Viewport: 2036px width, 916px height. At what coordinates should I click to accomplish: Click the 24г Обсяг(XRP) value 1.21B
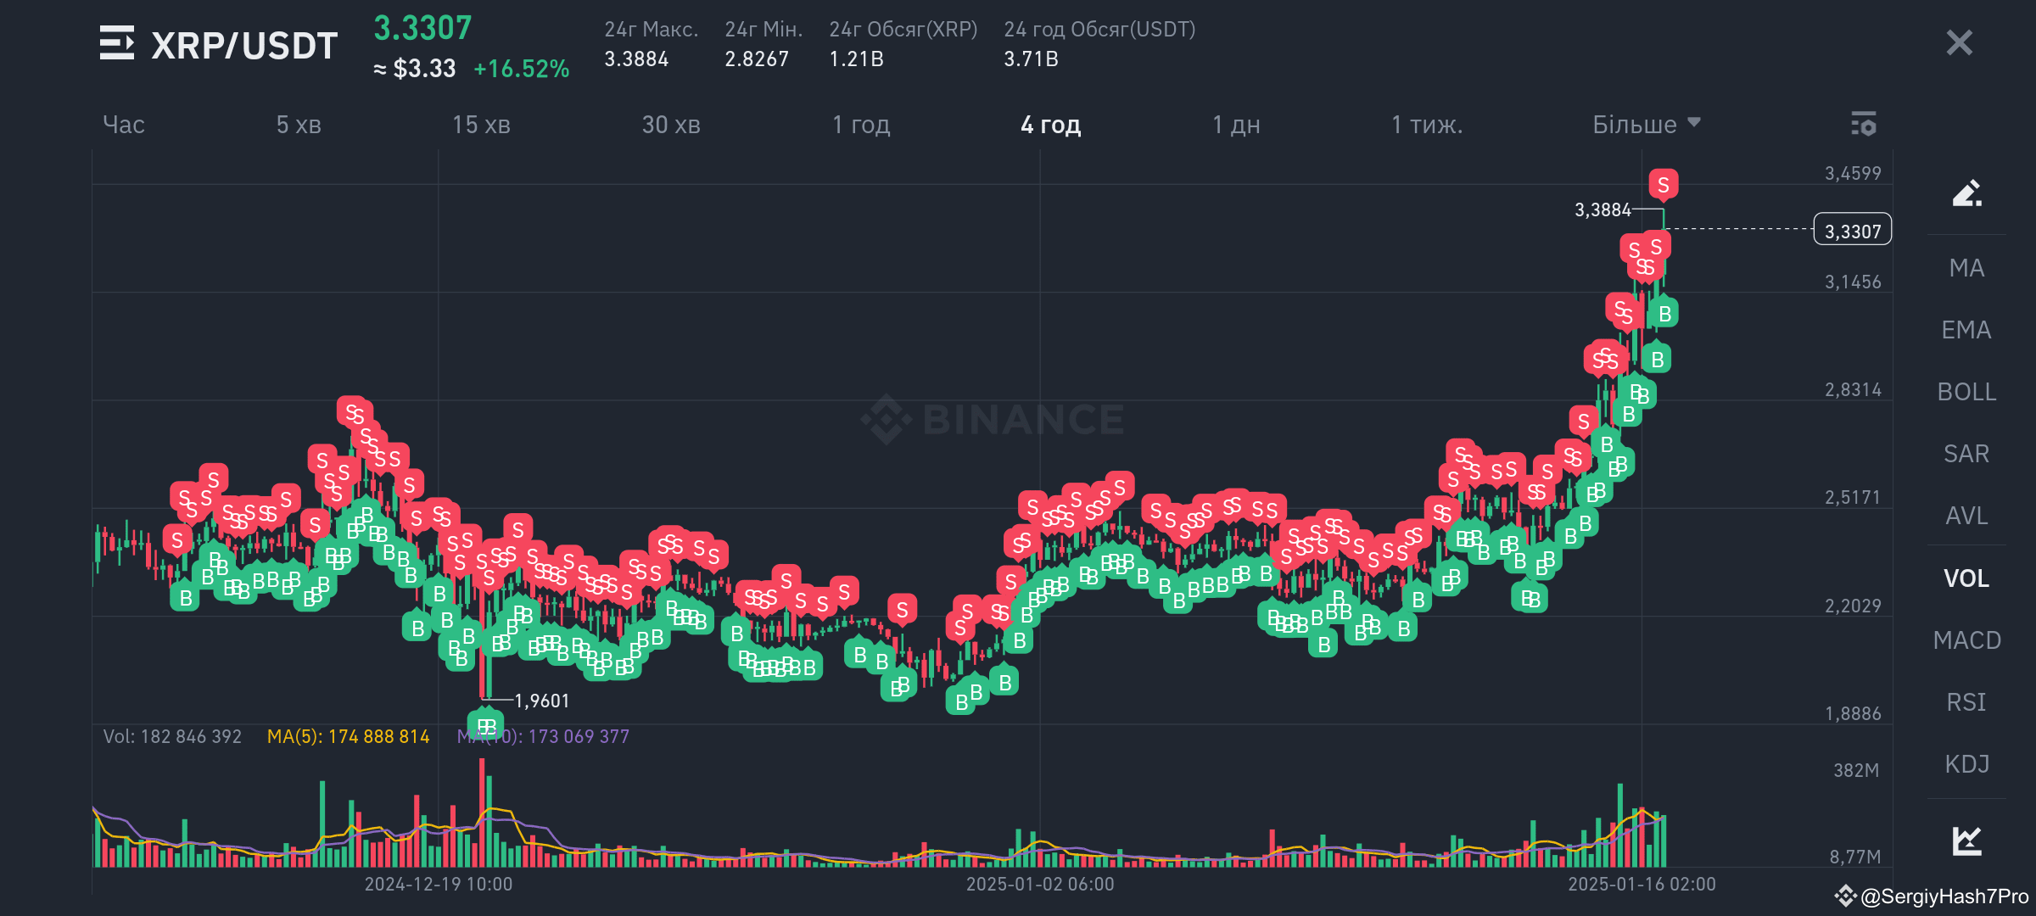click(856, 59)
